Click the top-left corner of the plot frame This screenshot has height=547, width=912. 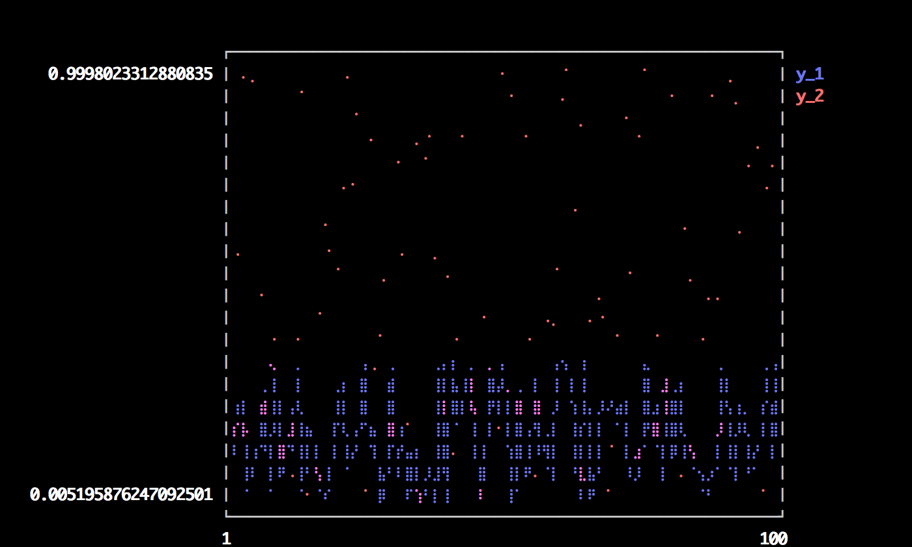[226, 51]
